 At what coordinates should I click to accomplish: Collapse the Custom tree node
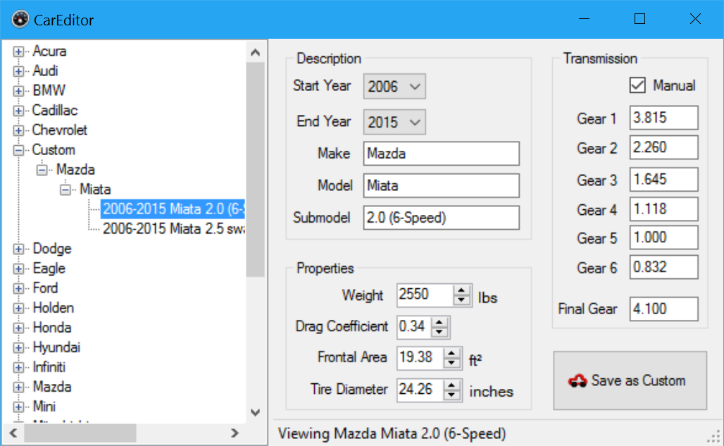tap(18, 151)
